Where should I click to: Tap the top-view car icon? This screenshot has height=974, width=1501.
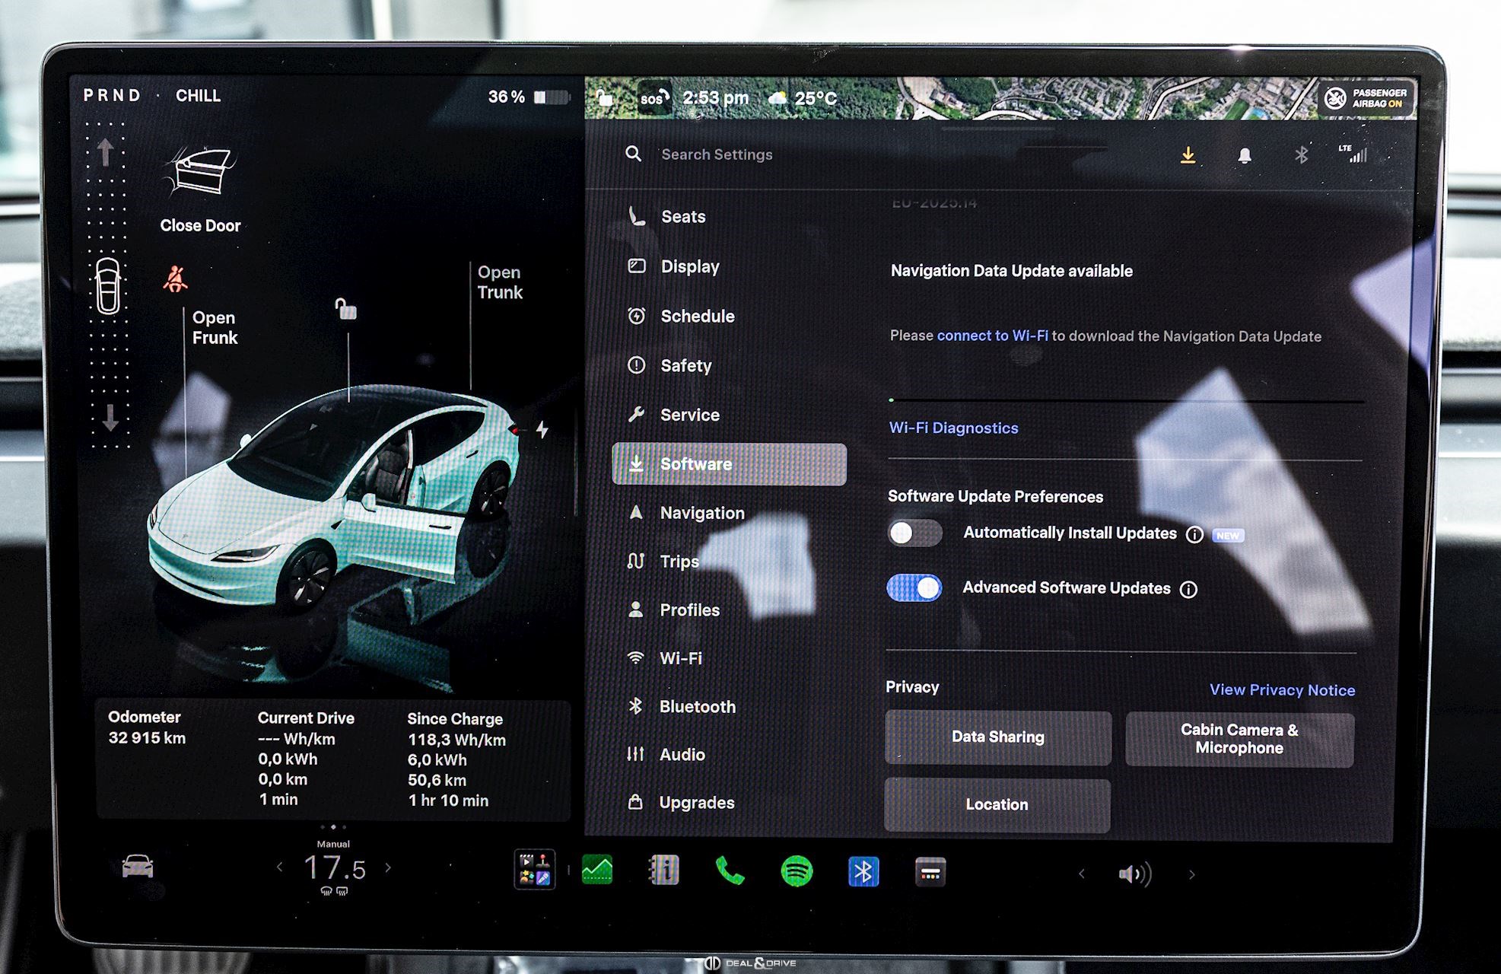[x=107, y=286]
